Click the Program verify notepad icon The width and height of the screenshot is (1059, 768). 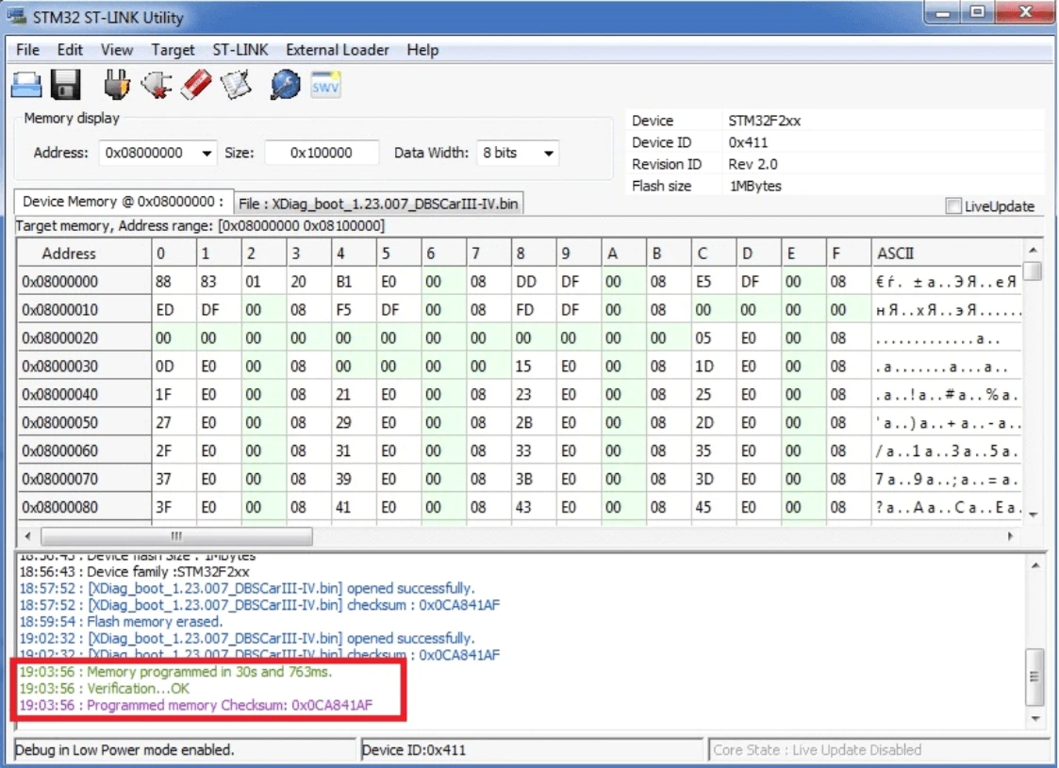click(237, 85)
